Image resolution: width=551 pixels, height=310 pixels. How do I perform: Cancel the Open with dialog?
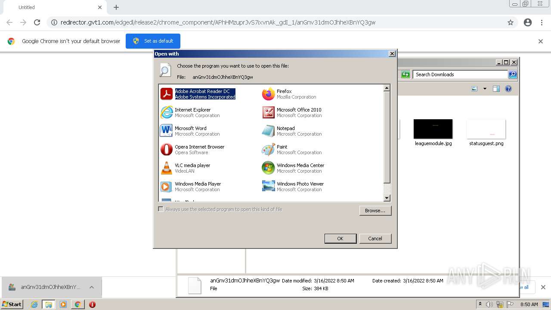click(375, 239)
